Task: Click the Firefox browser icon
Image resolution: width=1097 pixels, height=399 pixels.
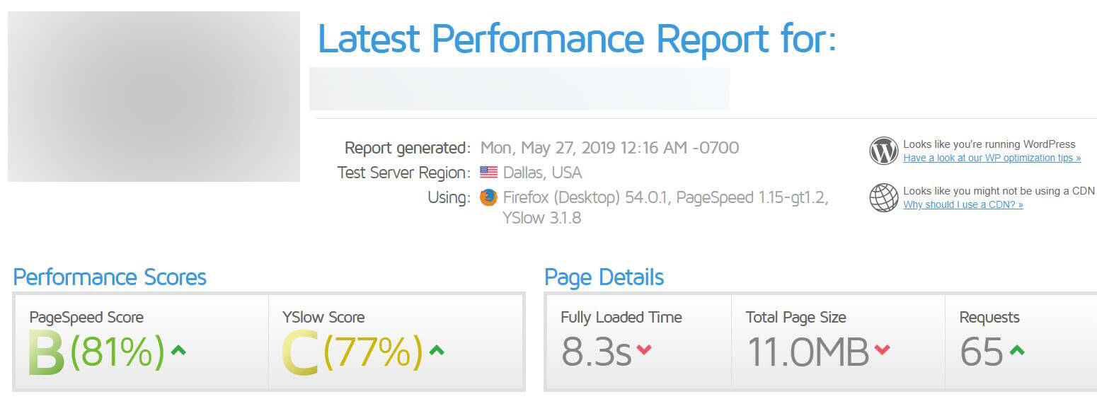Action: pyautogui.click(x=488, y=197)
